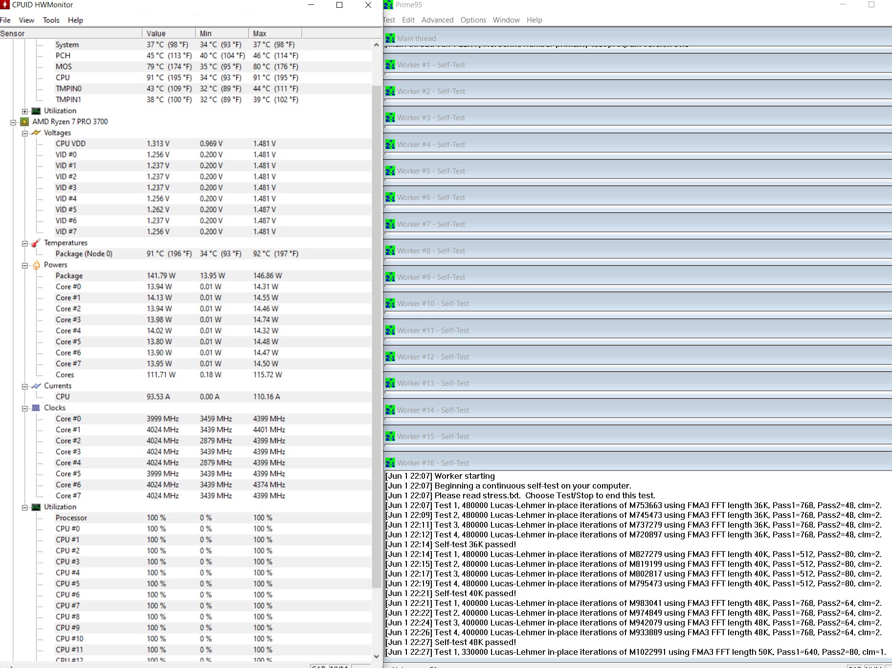
Task: Click the chip icon beside the collapsed Utilization node
Action: 36,111
